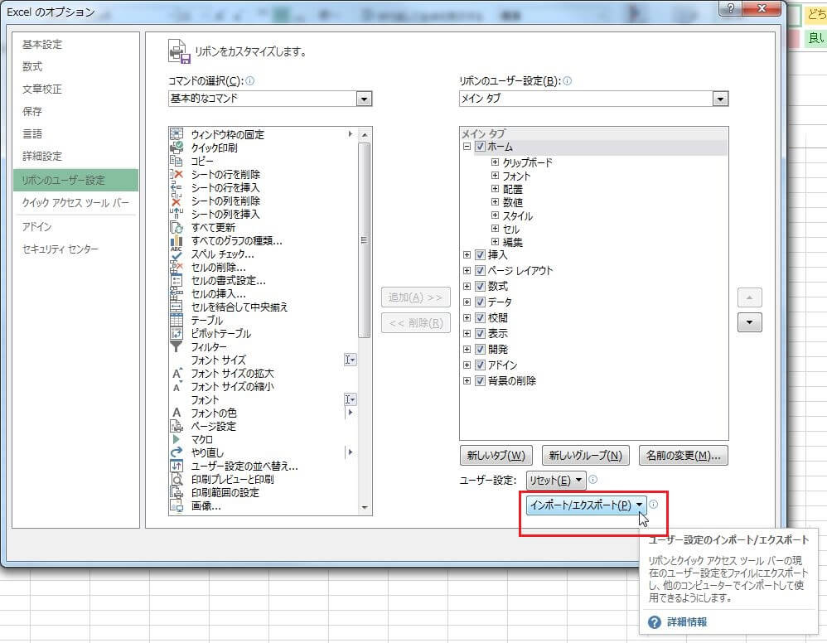
Task: Disable the 背景の削除 tab checkbox
Action: [481, 381]
